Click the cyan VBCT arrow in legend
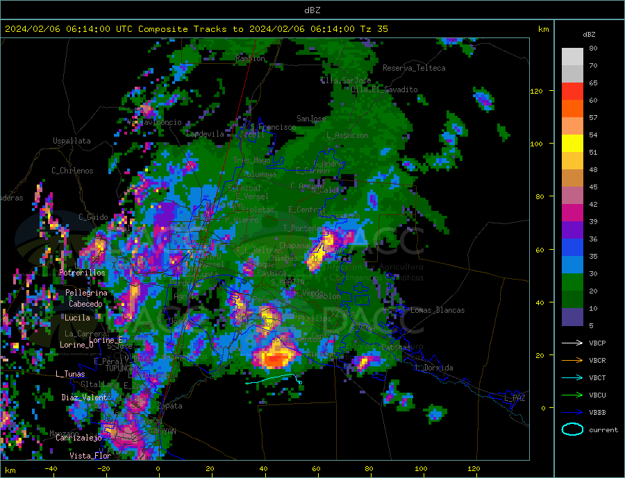The height and width of the screenshot is (478, 625). 572,377
